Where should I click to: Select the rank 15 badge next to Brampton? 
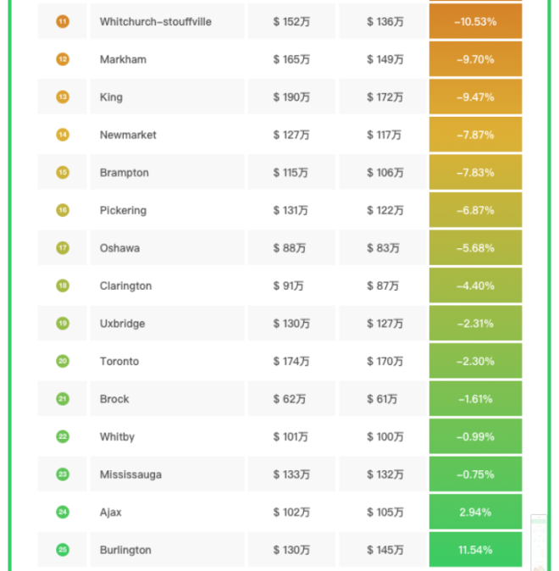point(63,173)
